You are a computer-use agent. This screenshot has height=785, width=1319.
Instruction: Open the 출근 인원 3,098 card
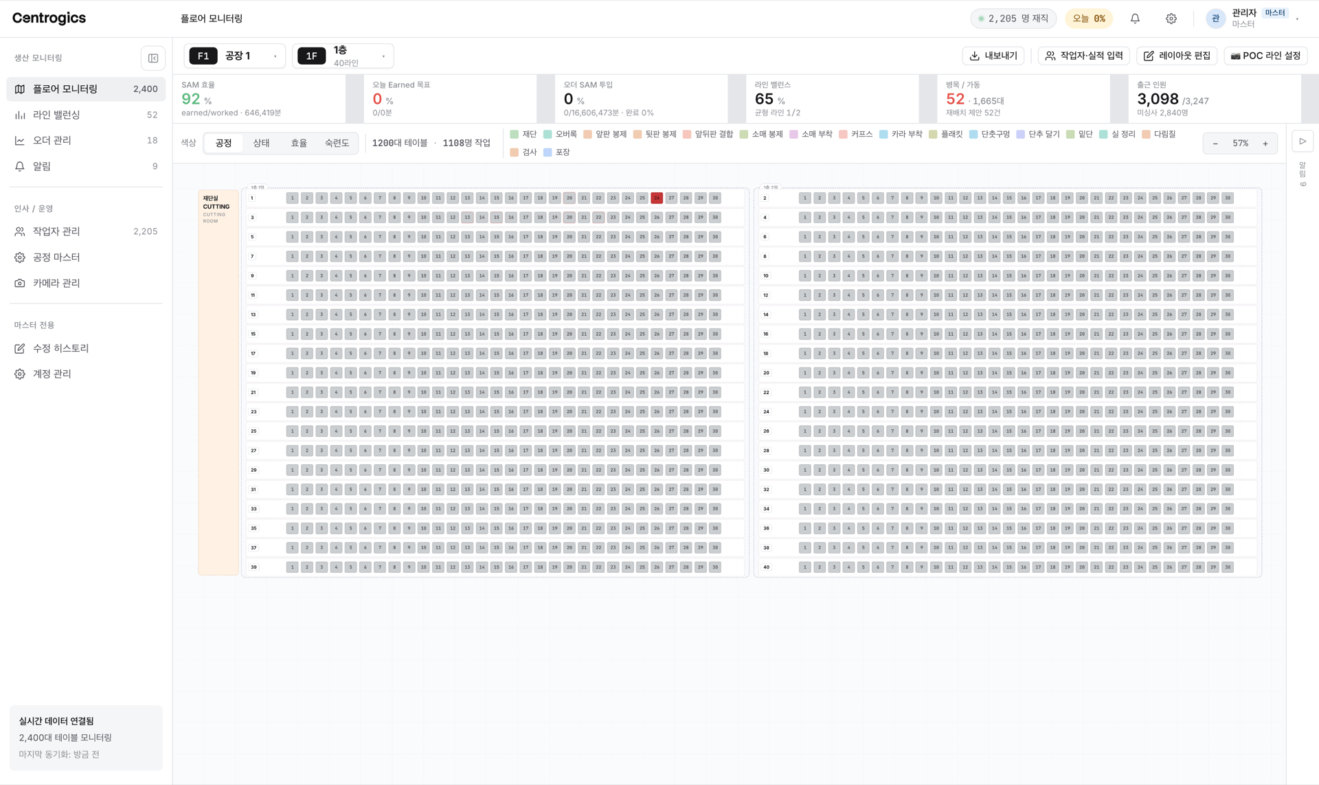(1215, 99)
